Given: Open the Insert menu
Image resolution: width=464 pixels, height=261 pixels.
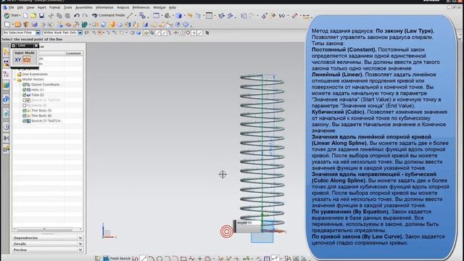Looking at the screenshot, I should 42,7.
